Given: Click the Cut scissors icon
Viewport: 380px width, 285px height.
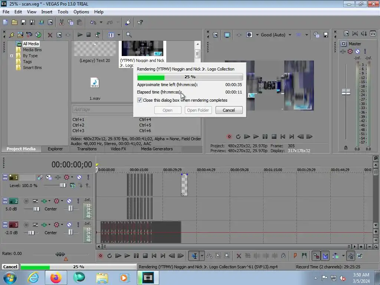Looking at the screenshot, I should pyautogui.click(x=62, y=22).
